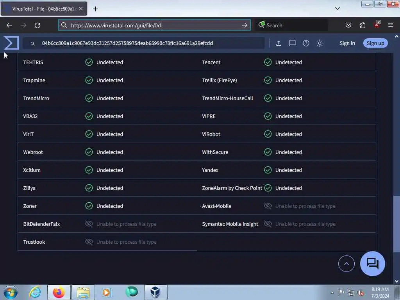Click scrollbar up arrow at top right
Screen dimensions: 400x300
pyautogui.click(x=397, y=36)
